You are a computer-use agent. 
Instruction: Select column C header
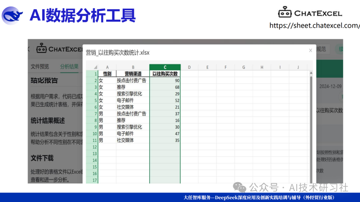point(165,67)
